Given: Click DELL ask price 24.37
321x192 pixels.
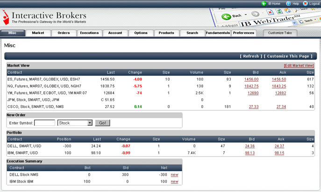Looking at the screenshot, I should (x=279, y=146).
